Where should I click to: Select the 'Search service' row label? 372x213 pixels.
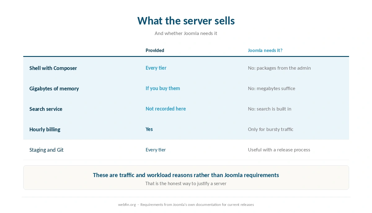[x=46, y=109]
